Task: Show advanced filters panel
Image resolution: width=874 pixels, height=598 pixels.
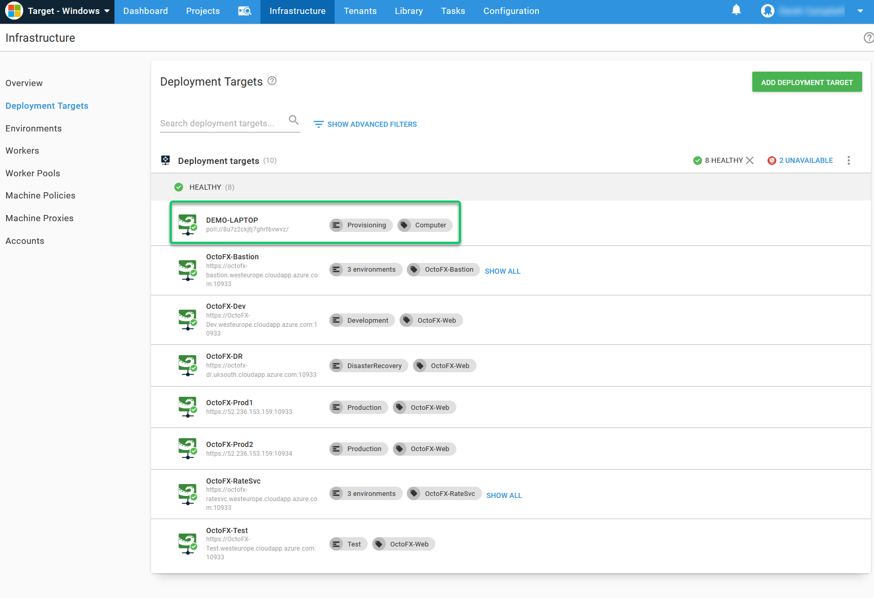Action: click(x=365, y=124)
